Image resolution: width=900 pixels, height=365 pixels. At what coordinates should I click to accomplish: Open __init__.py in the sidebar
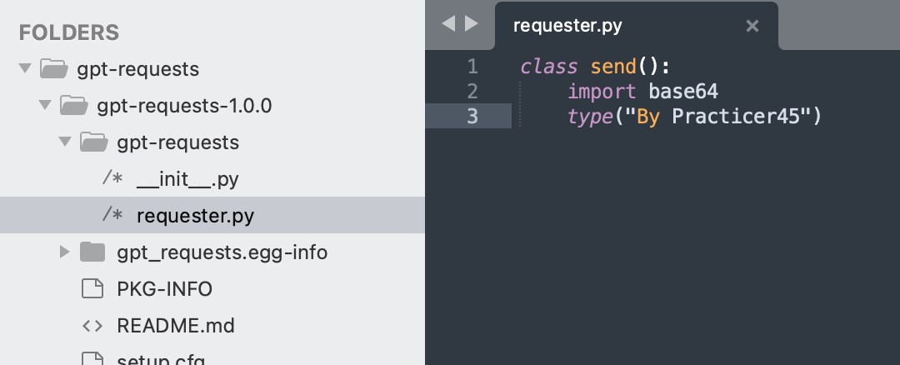188,179
